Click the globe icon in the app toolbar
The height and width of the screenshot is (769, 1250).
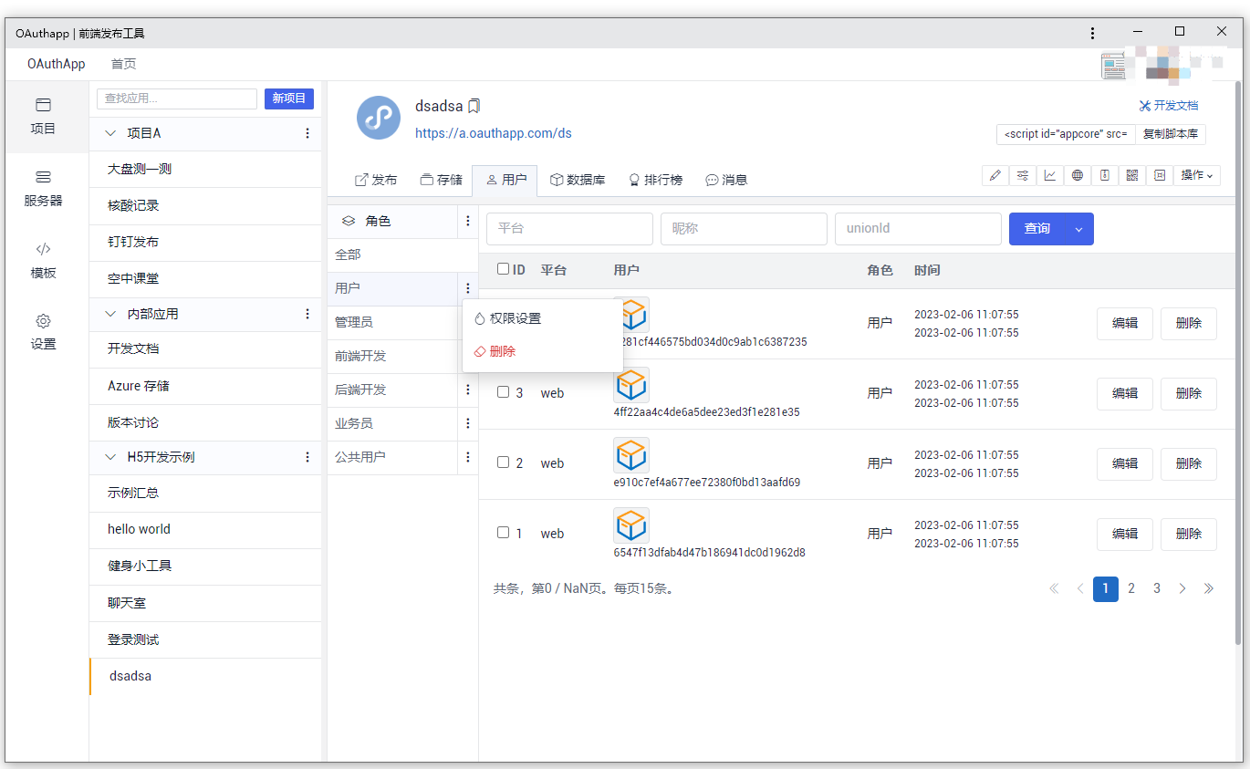pos(1078,175)
